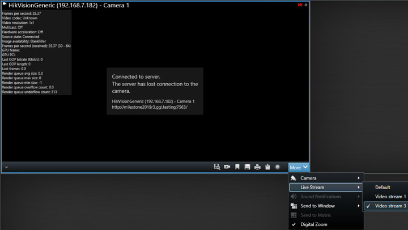Expand the chevron at toolbar bottom-left

[x=6, y=167]
